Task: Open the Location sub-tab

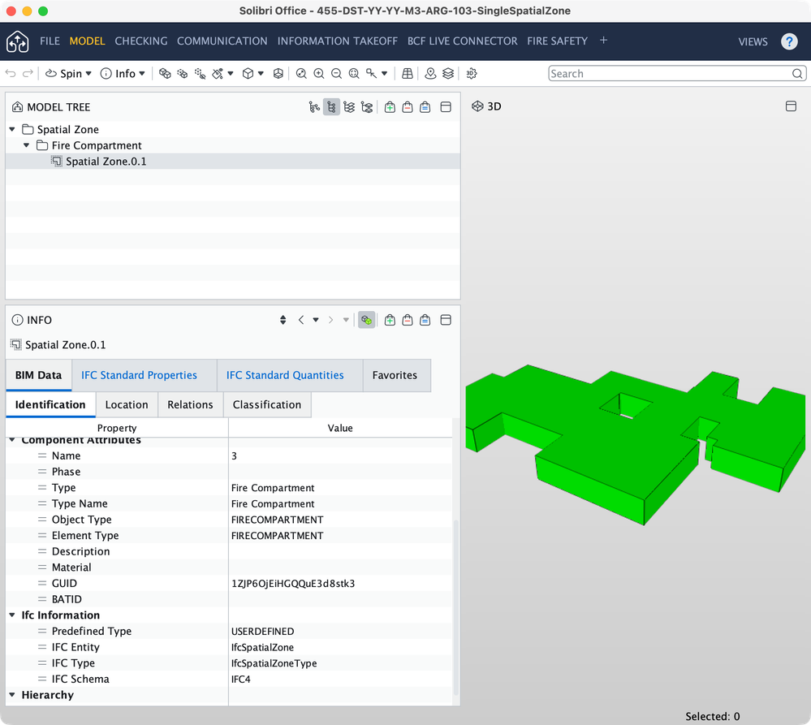Action: (127, 404)
